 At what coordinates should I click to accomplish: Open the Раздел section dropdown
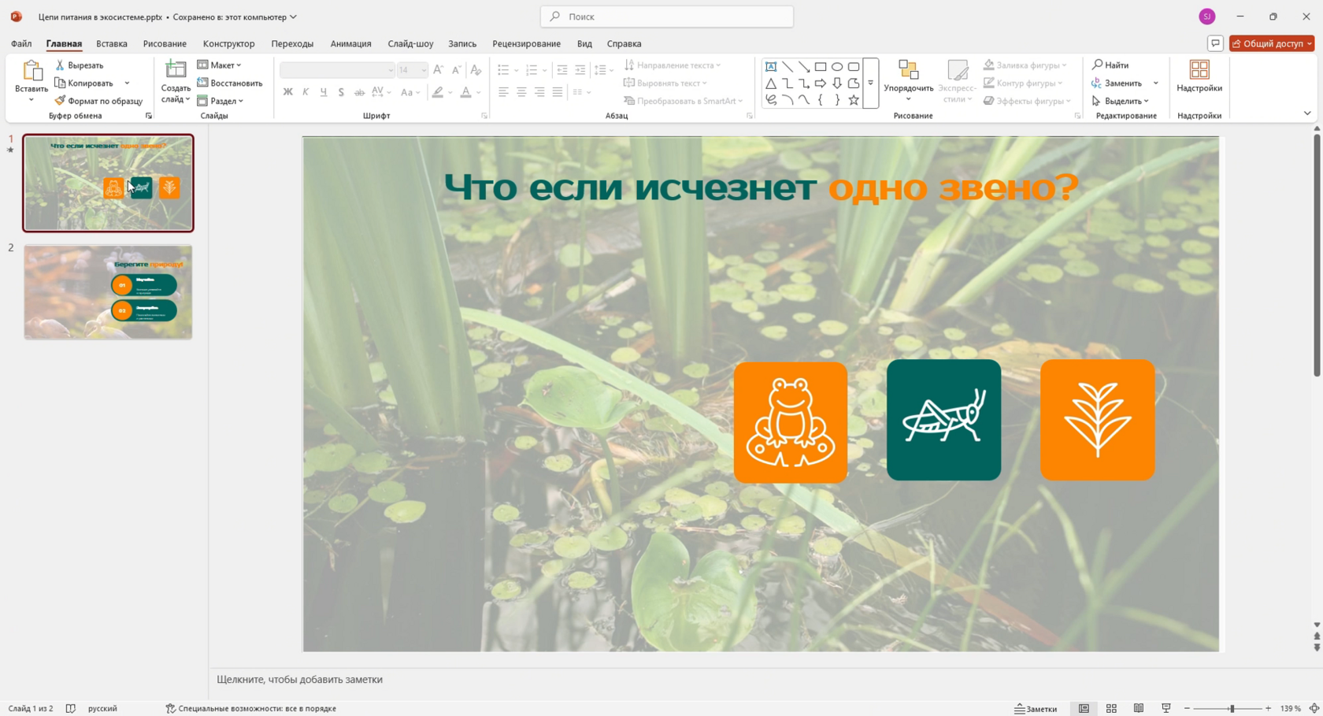click(220, 101)
